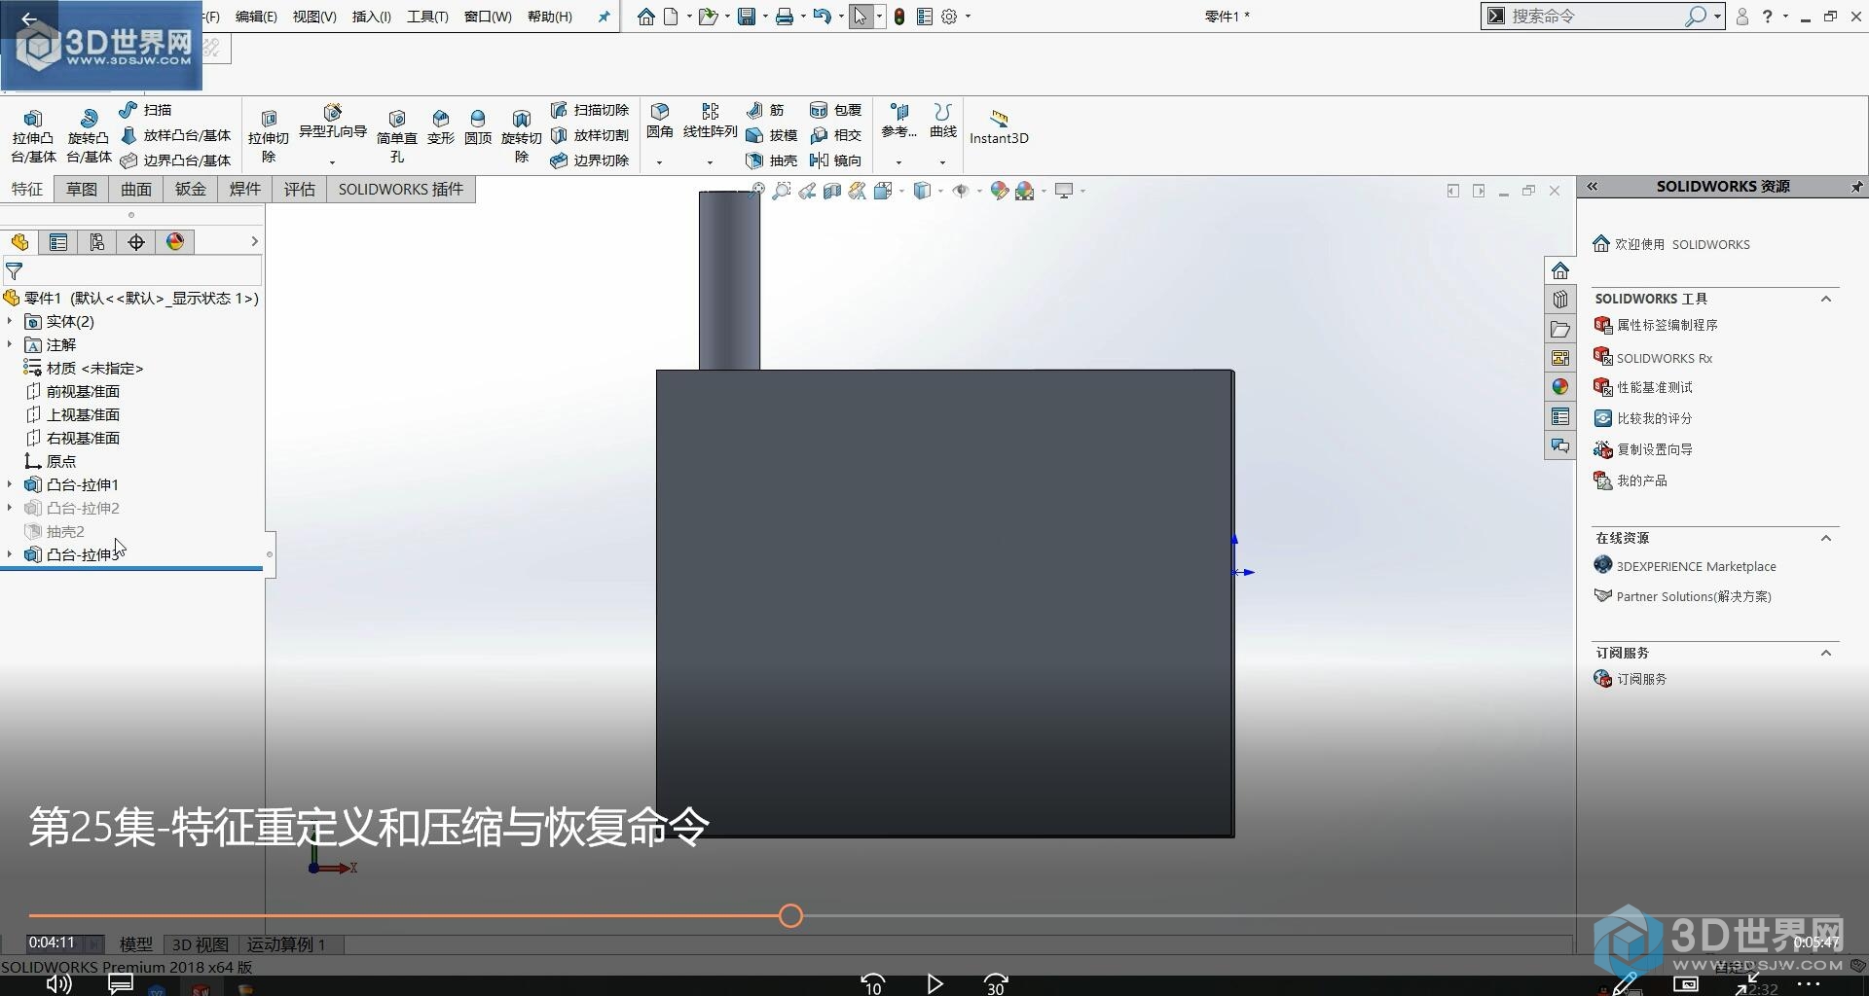Play the video with the play button
1869x996 pixels.
click(x=934, y=984)
